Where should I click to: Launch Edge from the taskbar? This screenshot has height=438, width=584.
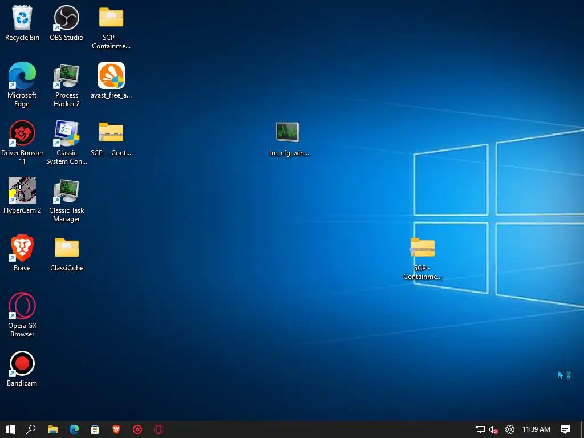click(74, 429)
